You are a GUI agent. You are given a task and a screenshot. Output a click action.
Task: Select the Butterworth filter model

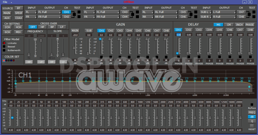(x=4, y=50)
